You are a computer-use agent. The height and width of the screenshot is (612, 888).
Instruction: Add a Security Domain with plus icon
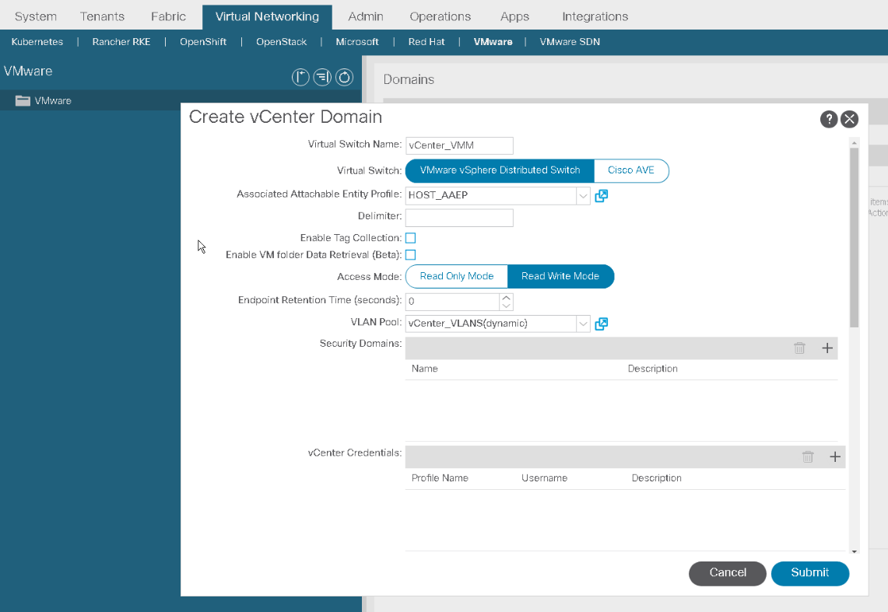[x=827, y=348]
